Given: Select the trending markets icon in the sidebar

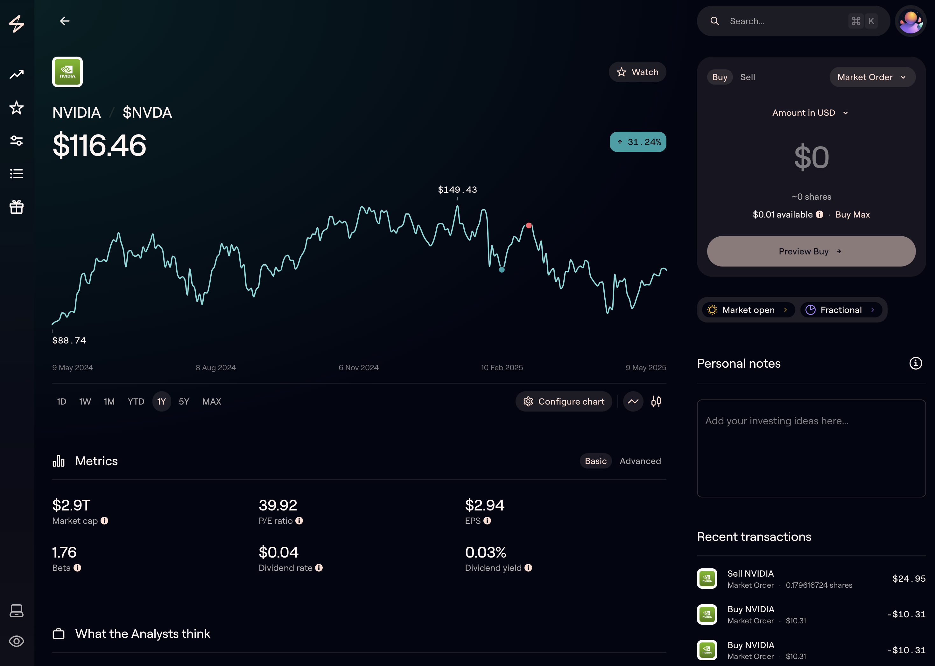Looking at the screenshot, I should click(17, 75).
